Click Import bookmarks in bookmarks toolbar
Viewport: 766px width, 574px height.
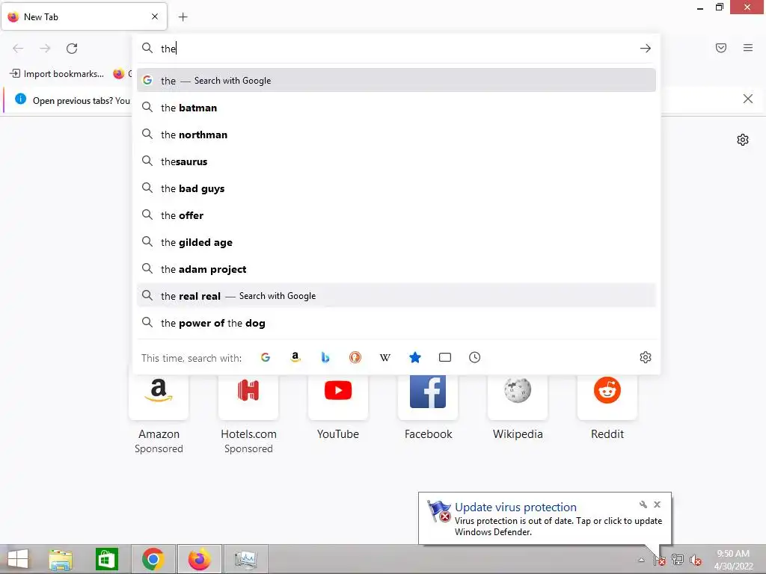coord(57,74)
